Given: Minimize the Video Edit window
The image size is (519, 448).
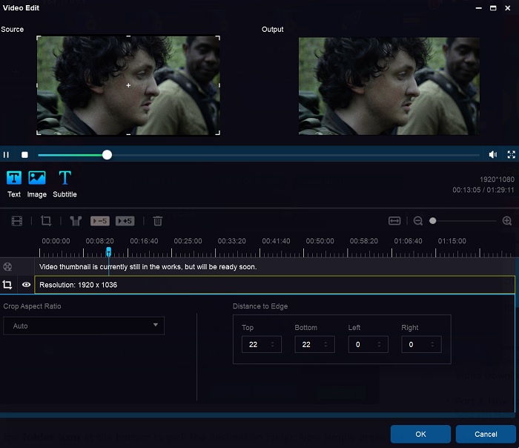Looking at the screenshot, I should (479, 8).
